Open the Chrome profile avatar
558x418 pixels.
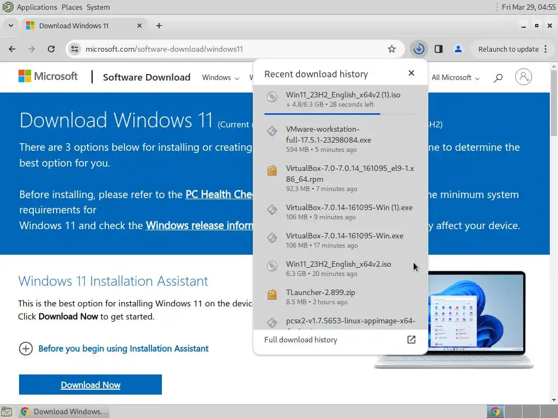tap(458, 49)
